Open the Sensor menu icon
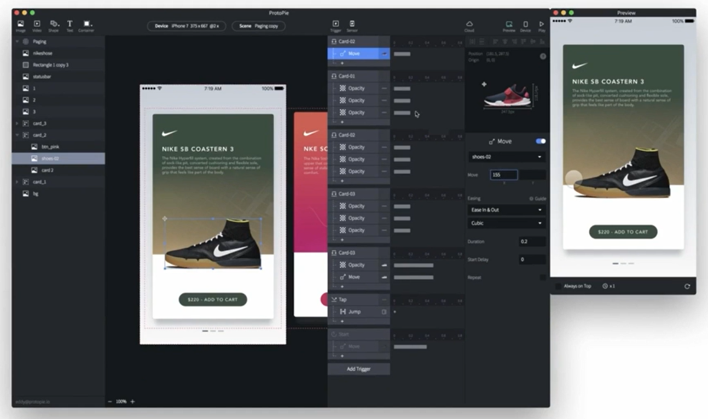This screenshot has width=708, height=419. [352, 25]
